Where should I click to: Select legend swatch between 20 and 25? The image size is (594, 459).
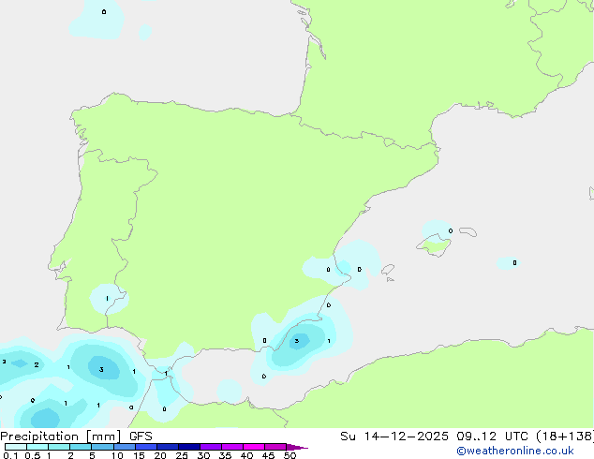click(x=168, y=447)
